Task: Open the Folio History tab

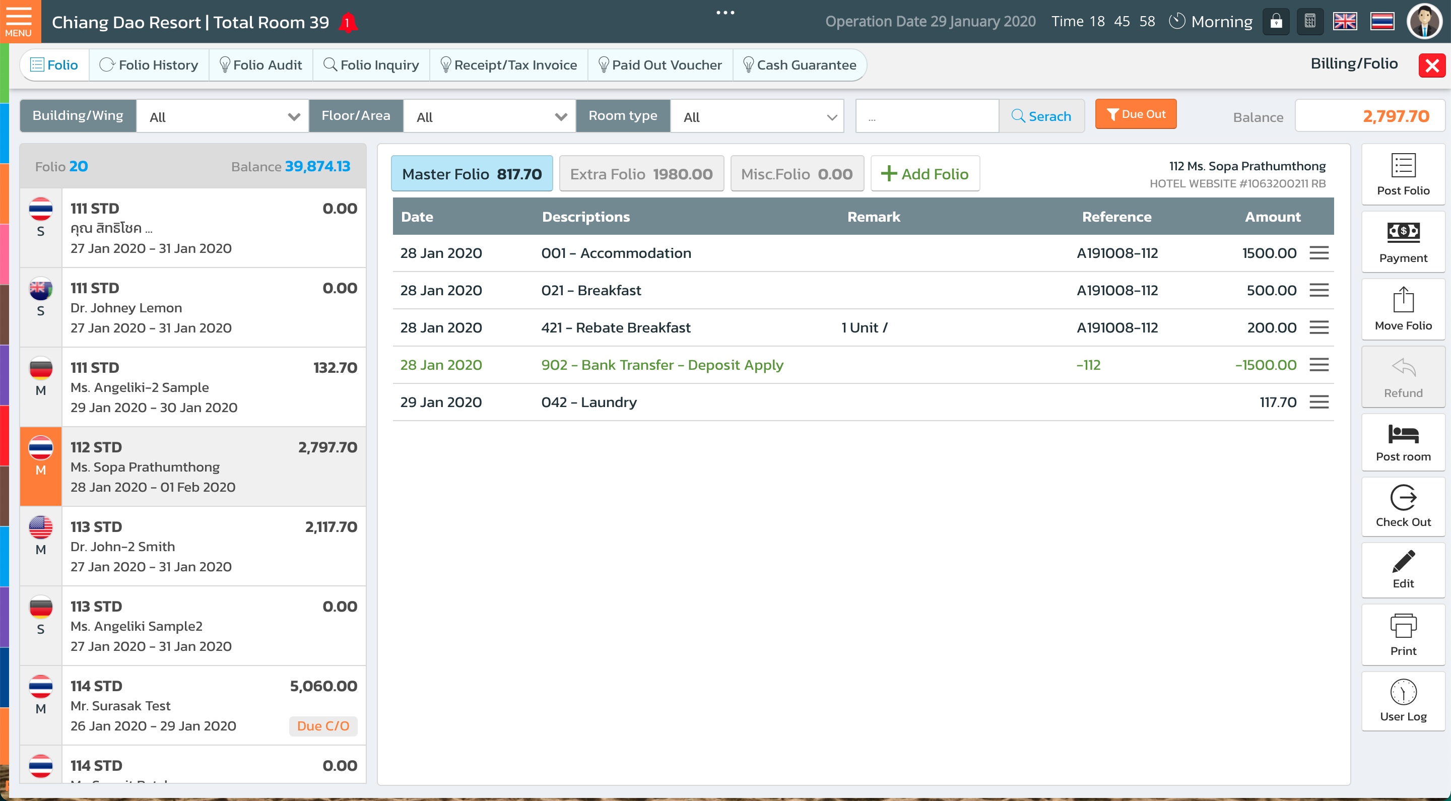Action: click(149, 65)
